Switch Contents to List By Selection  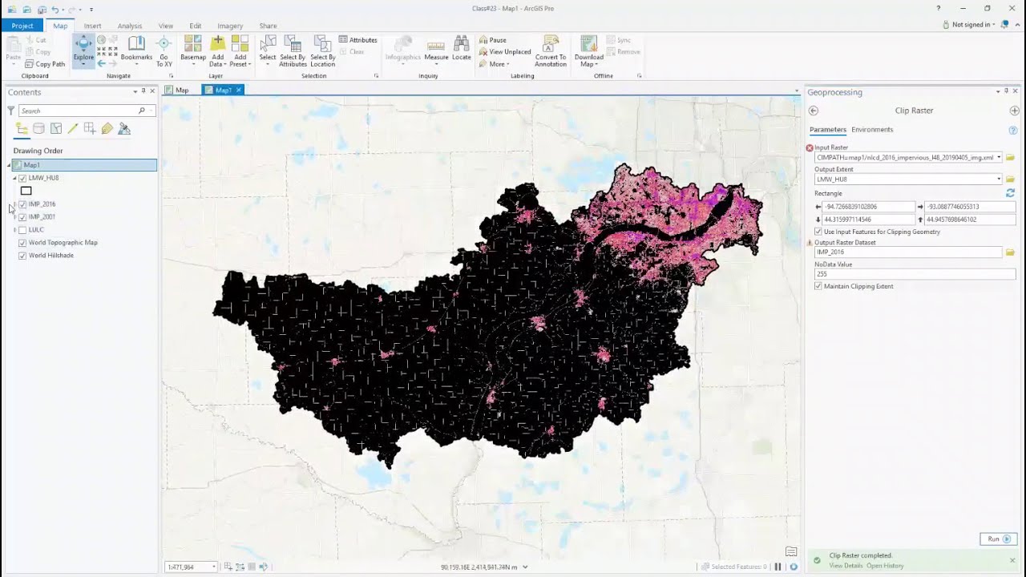[x=56, y=128]
